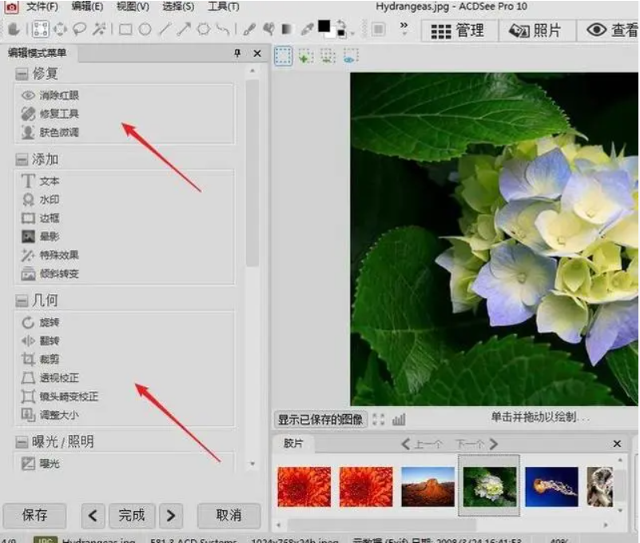Go to previous image with left arrow button

point(93,516)
